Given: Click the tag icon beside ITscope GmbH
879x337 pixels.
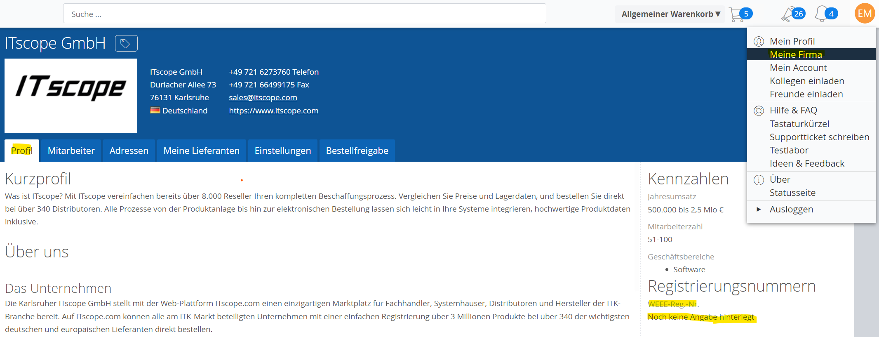Looking at the screenshot, I should (126, 43).
